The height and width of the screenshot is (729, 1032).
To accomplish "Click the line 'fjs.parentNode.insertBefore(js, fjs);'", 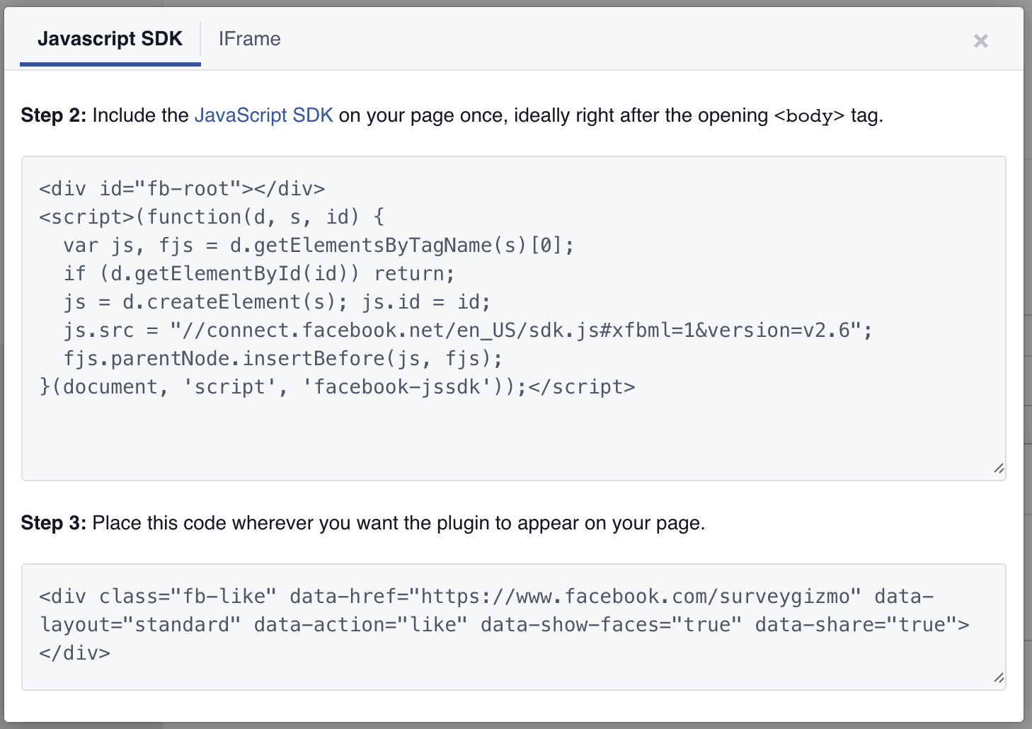I will (283, 359).
